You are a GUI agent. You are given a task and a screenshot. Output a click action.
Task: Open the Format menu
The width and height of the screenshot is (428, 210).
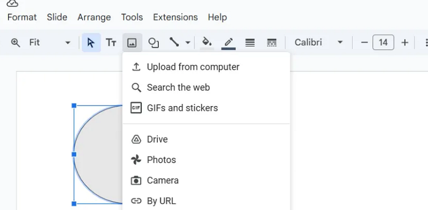[22, 17]
